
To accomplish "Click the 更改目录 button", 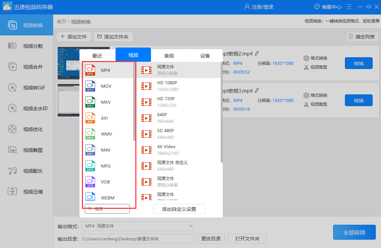I will (x=211, y=239).
